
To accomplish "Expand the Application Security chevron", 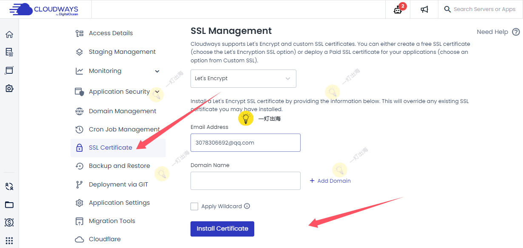I will 157,92.
